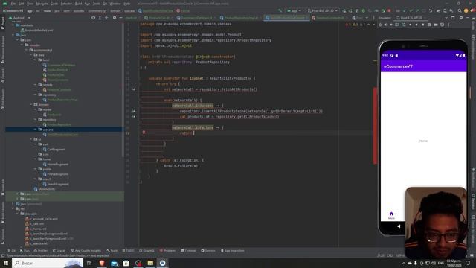Open the Android project view dropdown
476x268 pixels.
19,18
